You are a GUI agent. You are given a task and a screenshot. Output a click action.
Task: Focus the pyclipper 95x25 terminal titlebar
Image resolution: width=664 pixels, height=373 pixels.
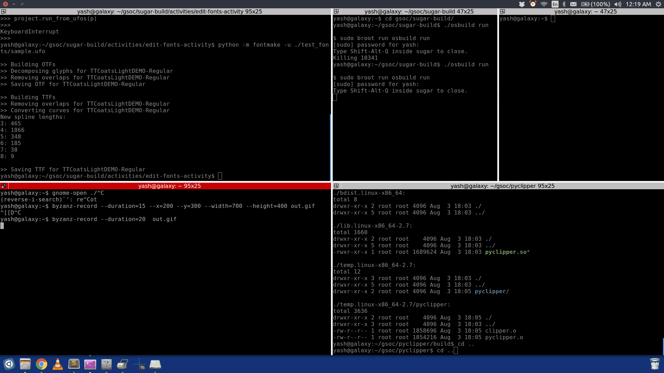point(502,186)
